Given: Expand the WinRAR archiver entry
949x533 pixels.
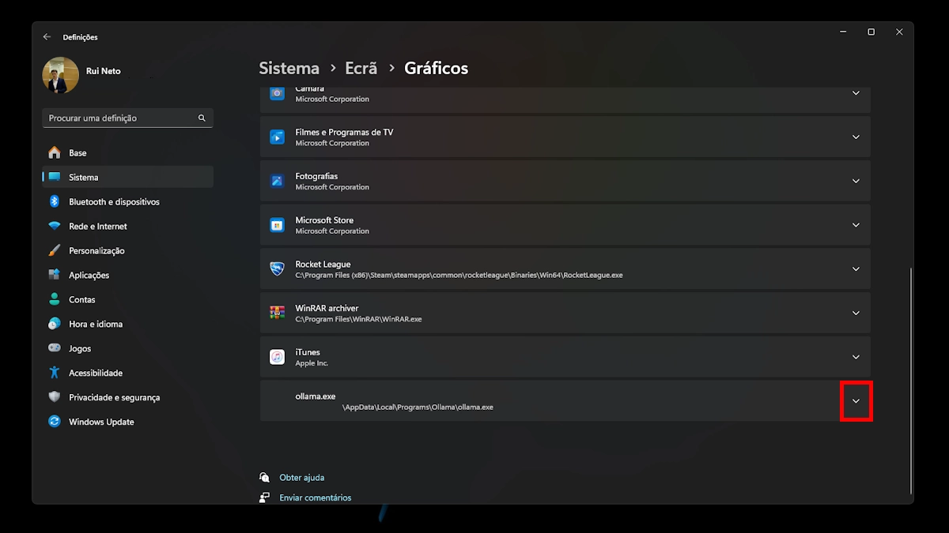Looking at the screenshot, I should point(856,313).
